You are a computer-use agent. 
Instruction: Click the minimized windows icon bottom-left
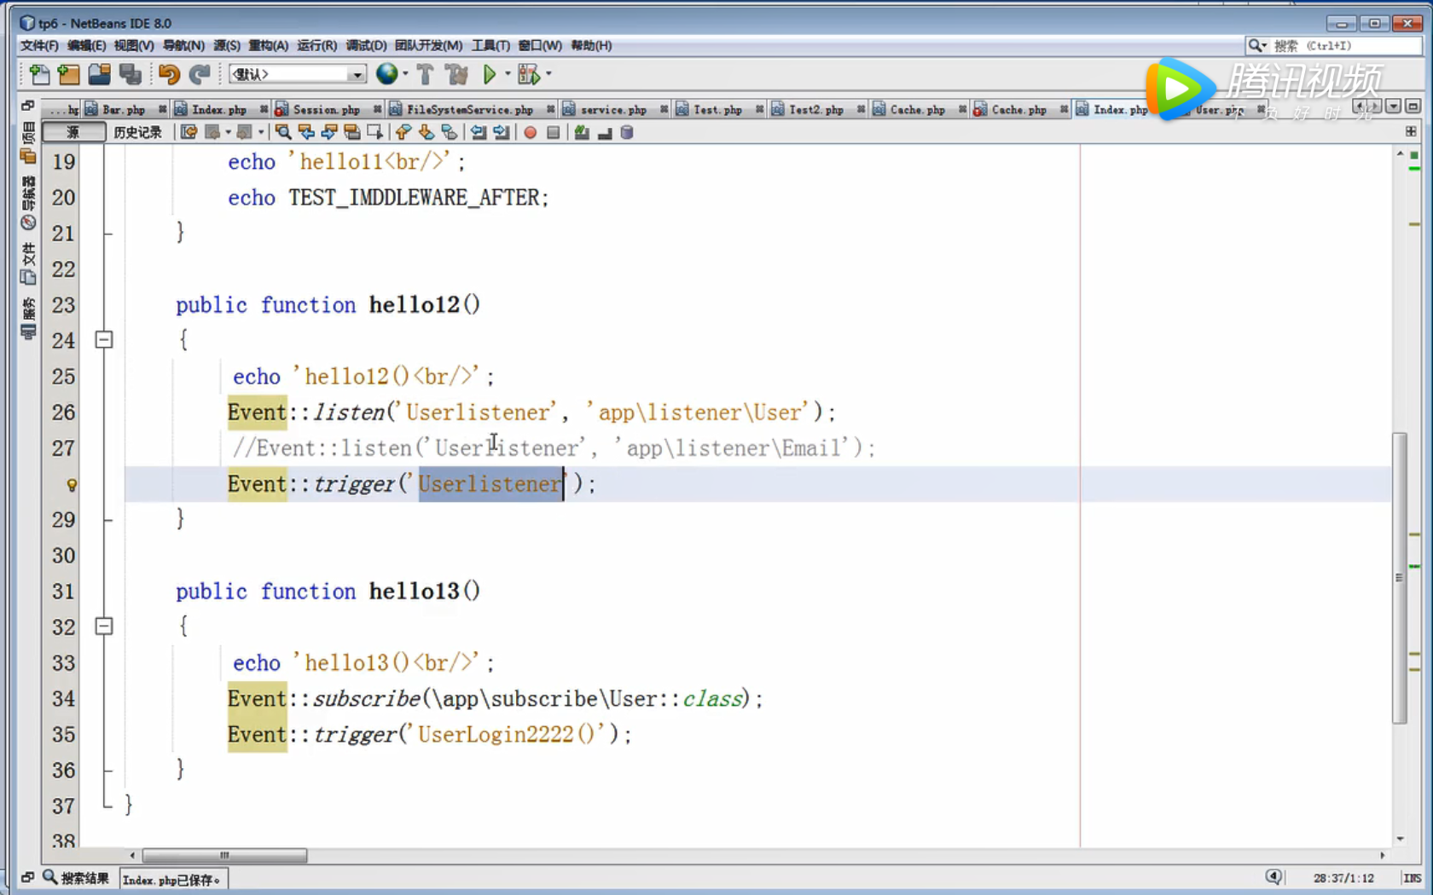[x=27, y=877]
